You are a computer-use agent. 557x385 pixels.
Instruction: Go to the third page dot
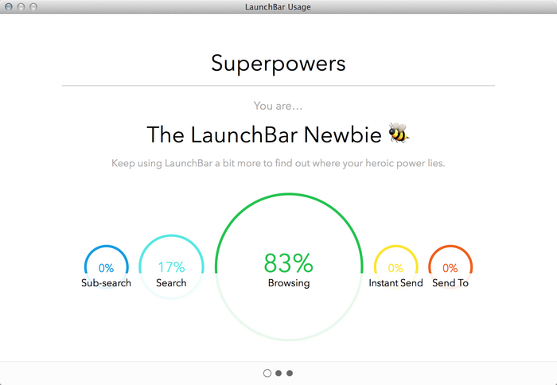(x=290, y=373)
